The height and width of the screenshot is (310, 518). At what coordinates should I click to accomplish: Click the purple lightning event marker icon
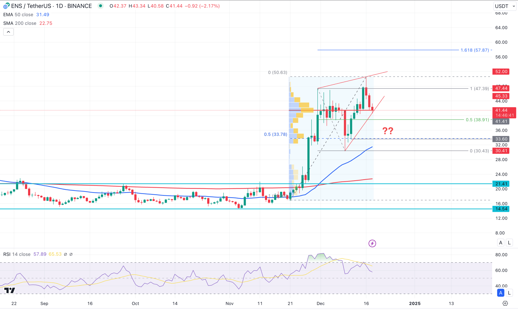(372, 243)
